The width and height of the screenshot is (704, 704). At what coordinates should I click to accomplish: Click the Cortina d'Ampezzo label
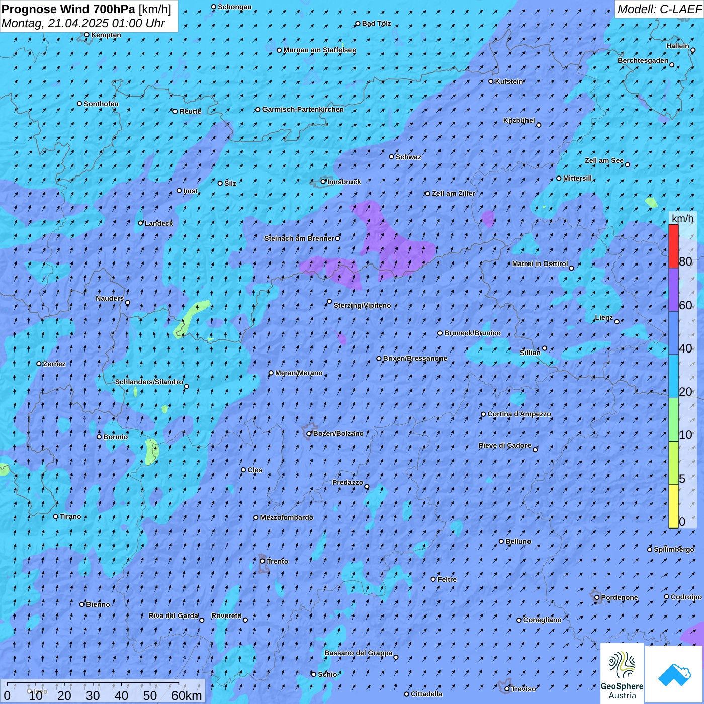point(519,414)
